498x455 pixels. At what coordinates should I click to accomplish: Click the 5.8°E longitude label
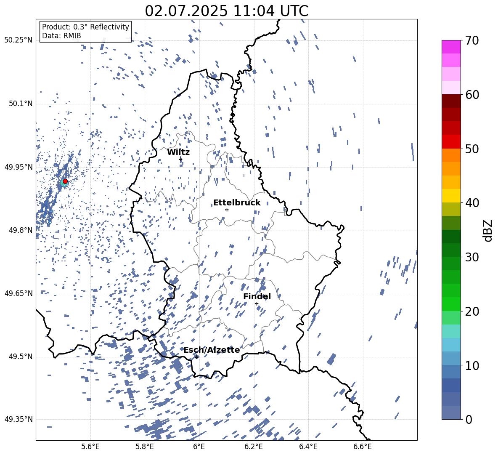tap(145, 447)
